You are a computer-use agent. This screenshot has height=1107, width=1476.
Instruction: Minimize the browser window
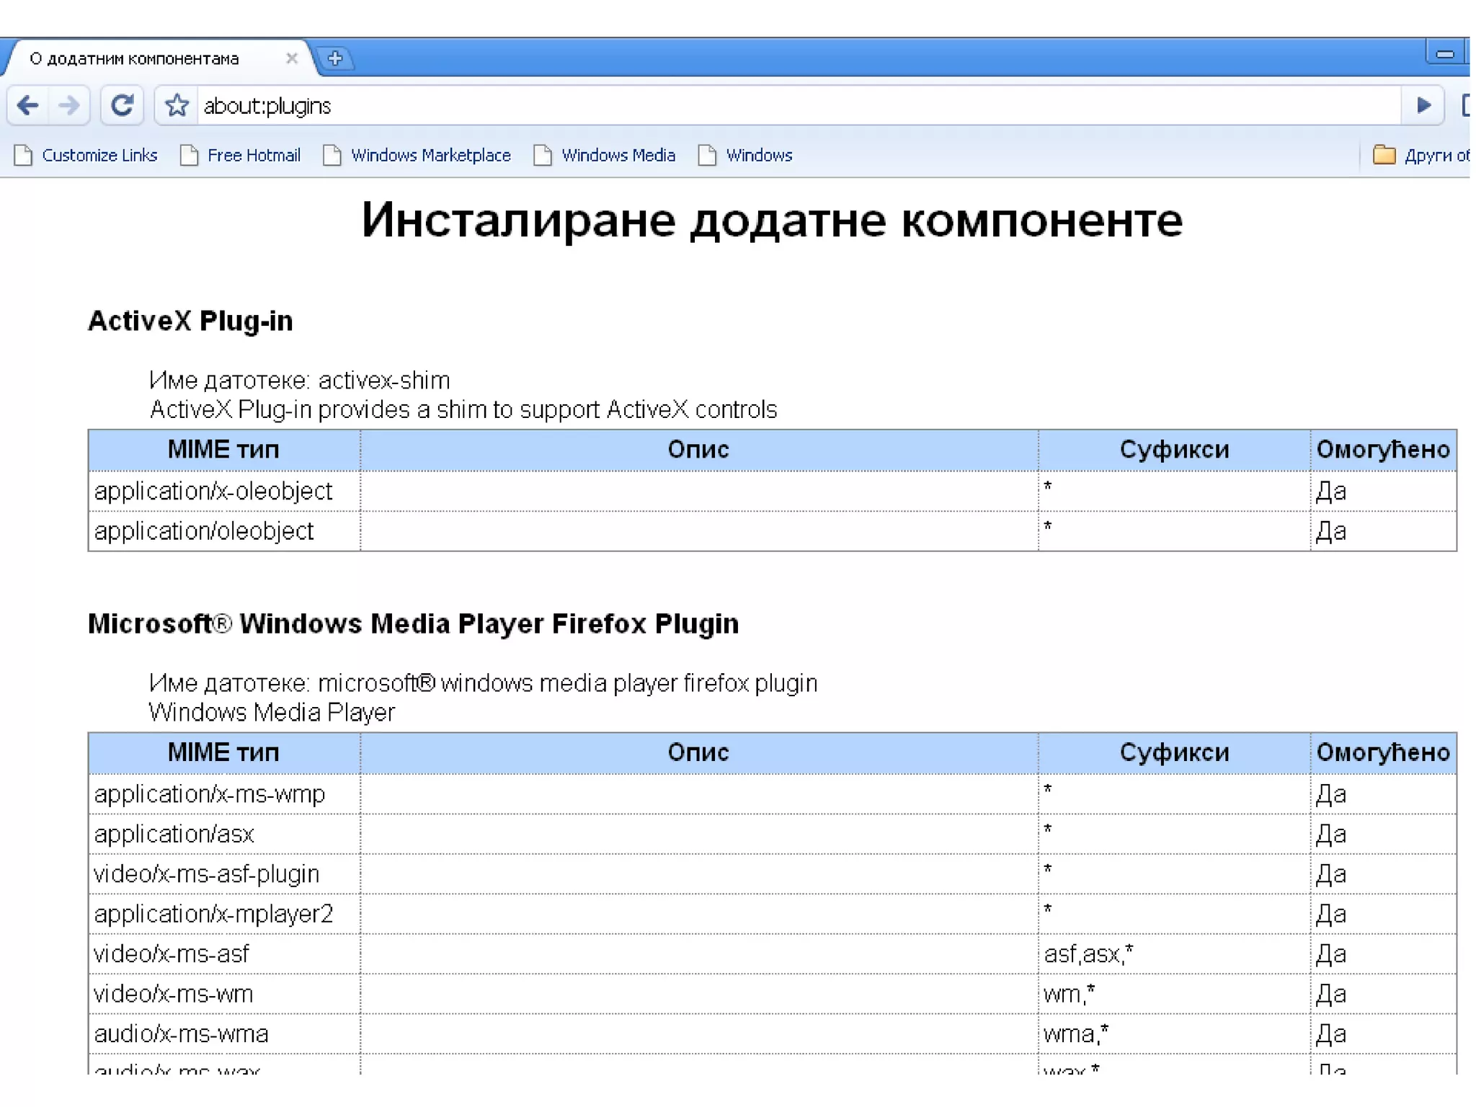(1444, 54)
